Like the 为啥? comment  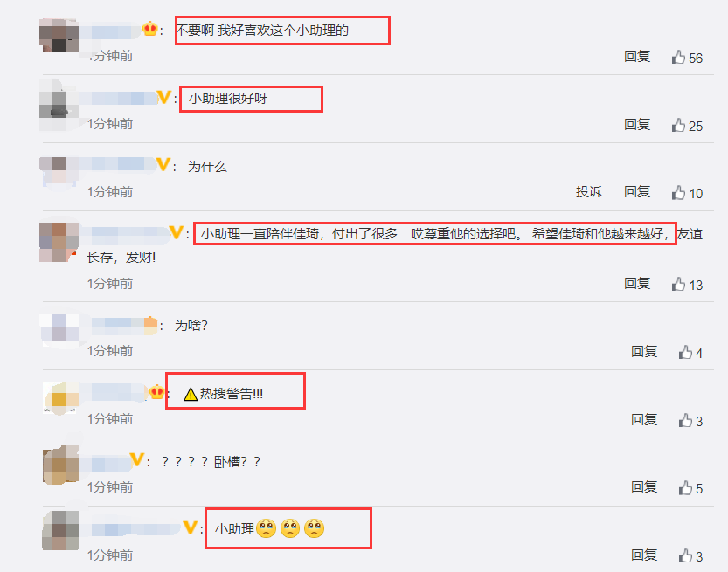[x=685, y=352]
